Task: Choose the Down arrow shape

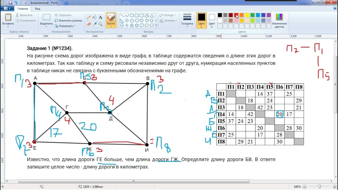Action: tap(122, 25)
